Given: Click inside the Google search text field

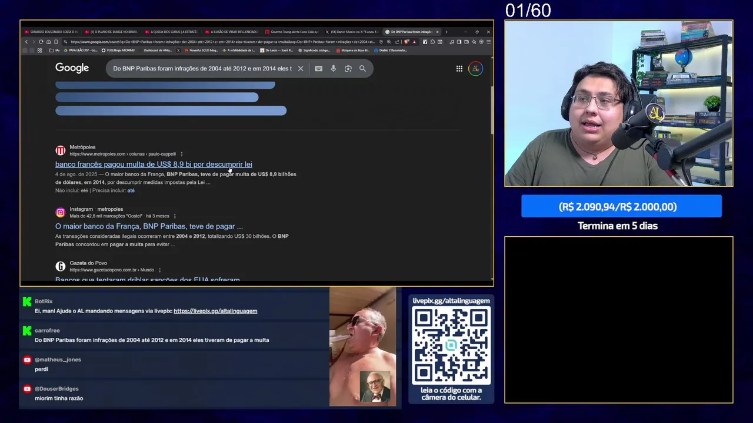Looking at the screenshot, I should 202,69.
